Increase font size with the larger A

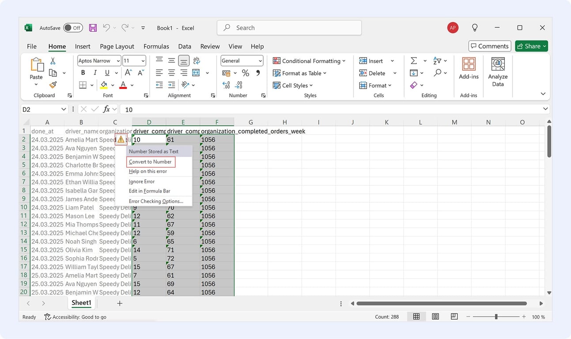coord(129,73)
